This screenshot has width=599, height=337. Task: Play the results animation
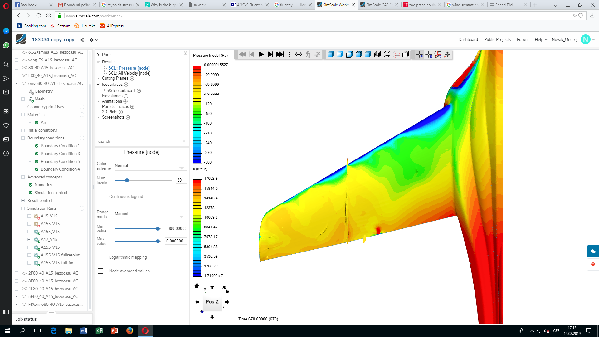click(261, 55)
